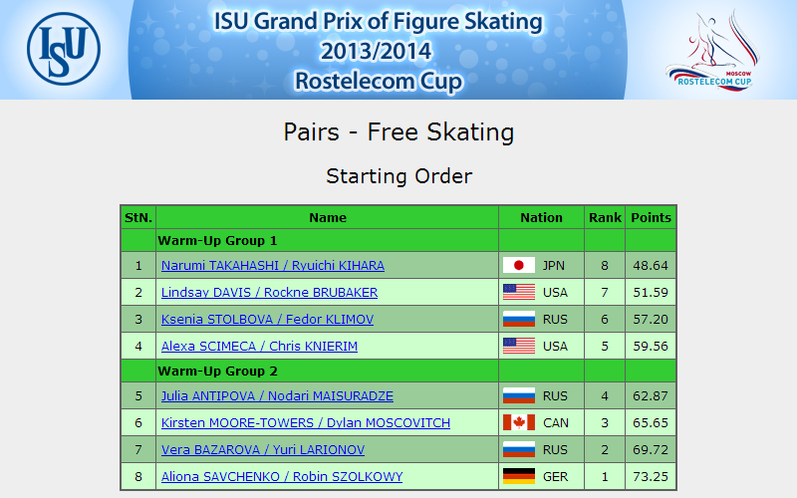Viewport: 797px width, 498px height.
Task: Open Julia ANTIPOVA / Nodari MAISURADZE link
Action: pos(277,396)
